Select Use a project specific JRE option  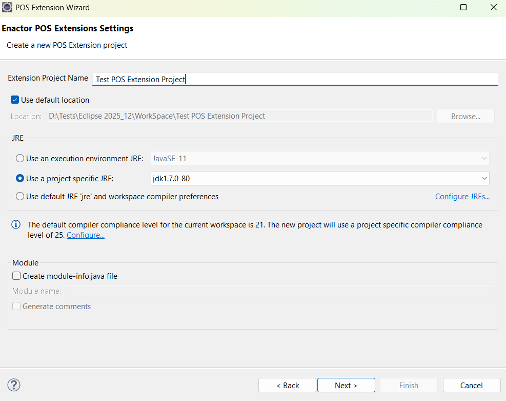pos(20,179)
